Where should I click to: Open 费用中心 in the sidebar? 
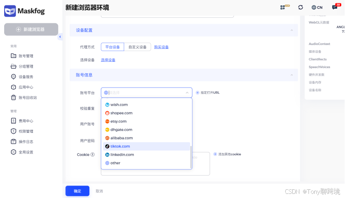click(26, 121)
